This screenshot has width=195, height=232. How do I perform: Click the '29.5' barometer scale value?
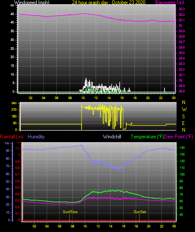182,53
